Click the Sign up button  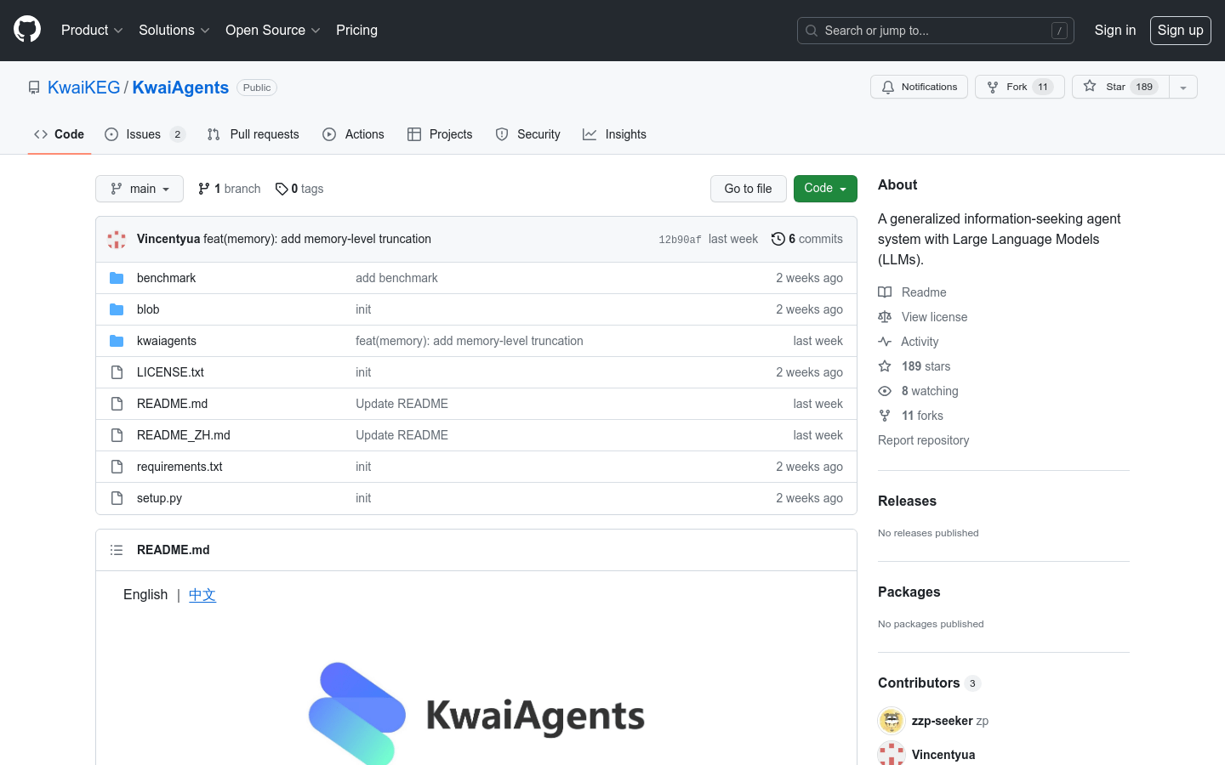point(1180,30)
